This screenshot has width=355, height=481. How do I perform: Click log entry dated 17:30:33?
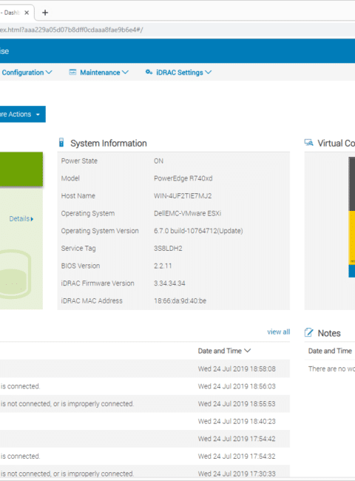coord(145,473)
